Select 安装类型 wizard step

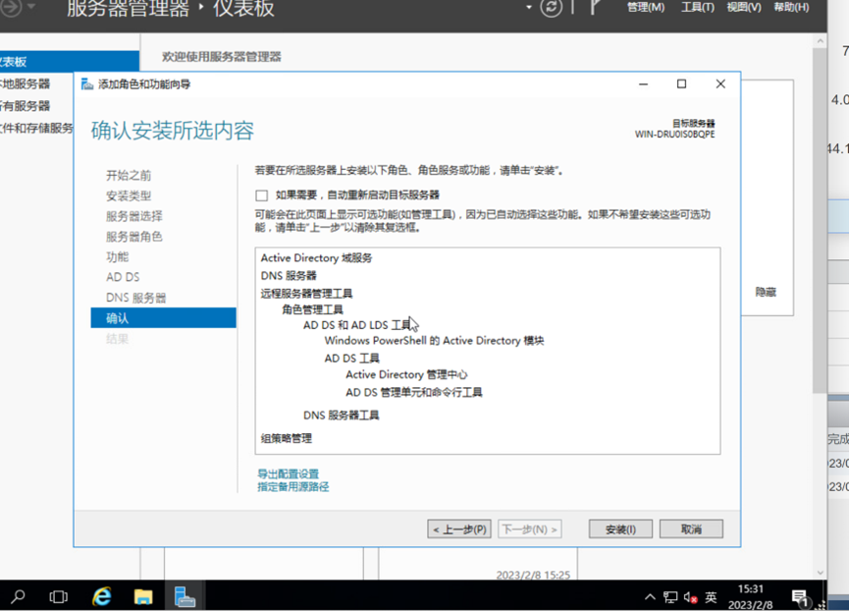coord(129,195)
